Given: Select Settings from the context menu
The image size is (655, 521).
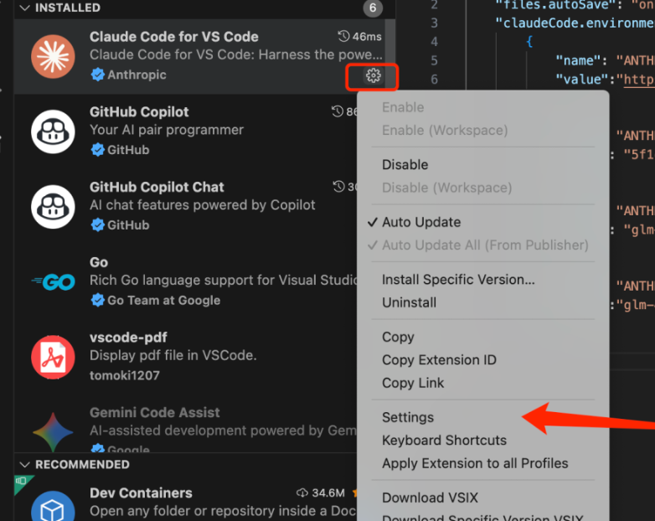Looking at the screenshot, I should tap(408, 417).
